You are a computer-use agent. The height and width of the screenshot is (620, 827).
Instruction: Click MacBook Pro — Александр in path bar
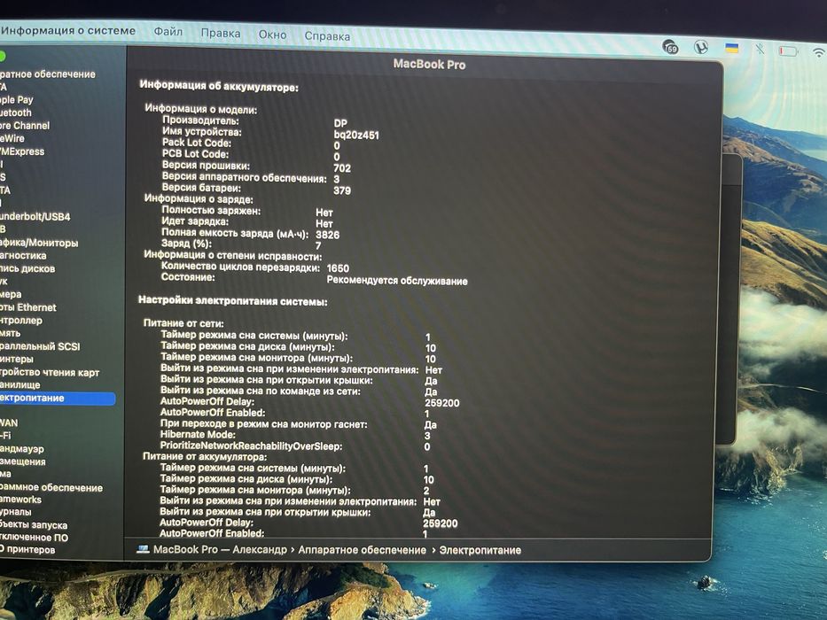tap(220, 549)
